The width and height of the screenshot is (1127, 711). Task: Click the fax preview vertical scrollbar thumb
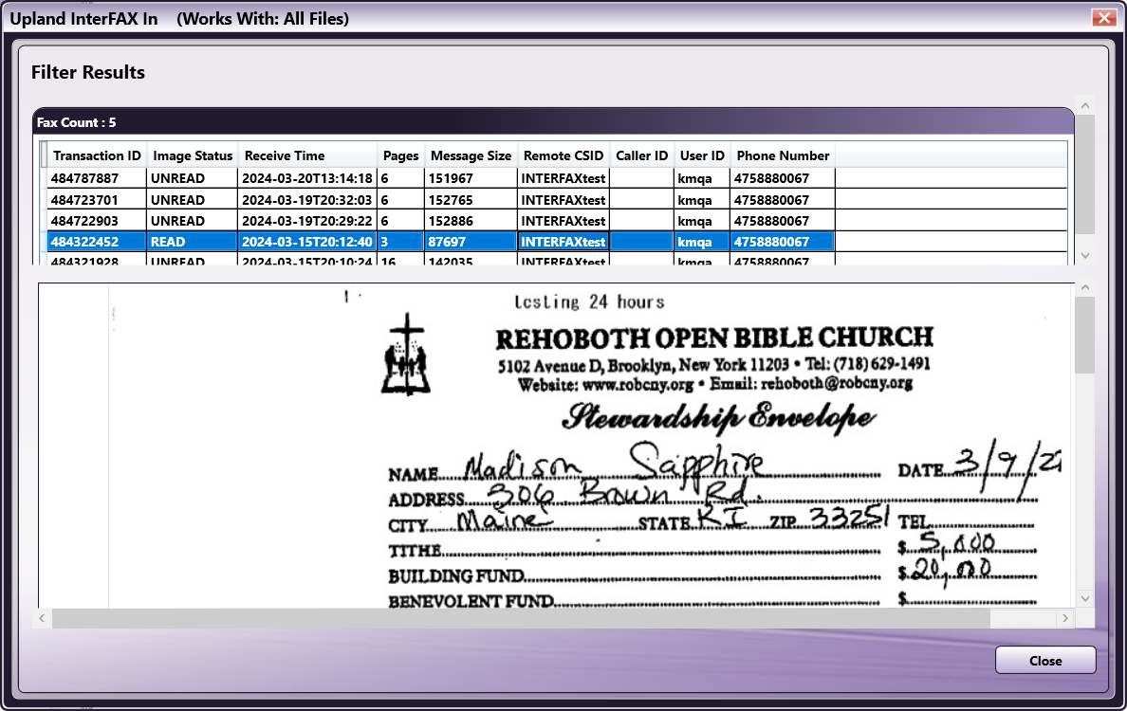(x=1085, y=336)
